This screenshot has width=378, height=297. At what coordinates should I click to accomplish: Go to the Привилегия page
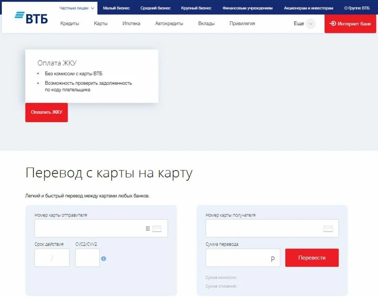242,24
